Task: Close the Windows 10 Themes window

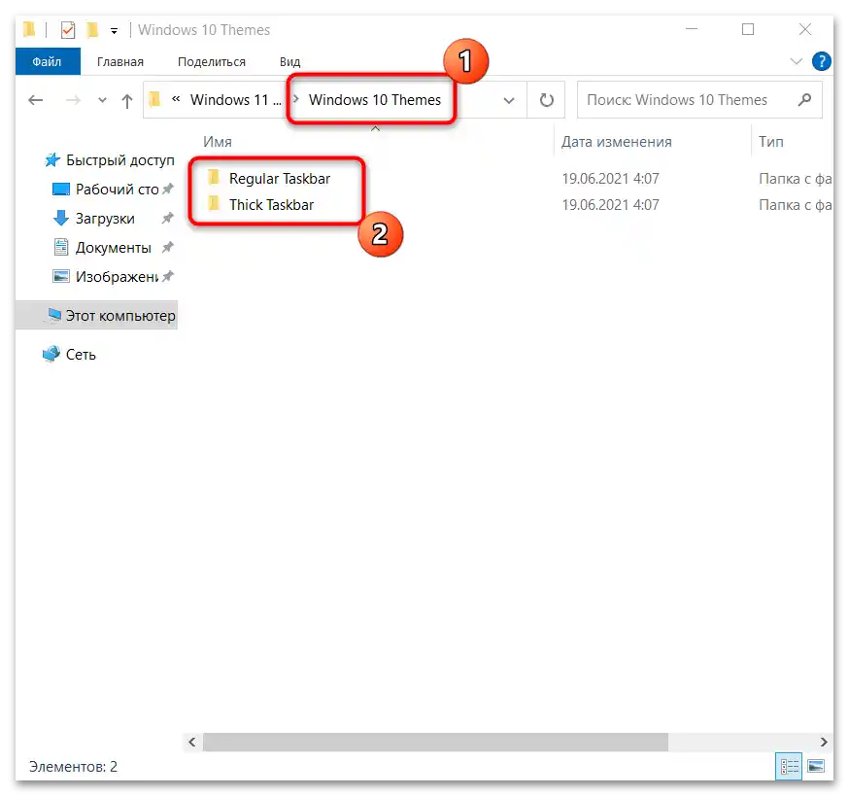Action: (x=804, y=29)
